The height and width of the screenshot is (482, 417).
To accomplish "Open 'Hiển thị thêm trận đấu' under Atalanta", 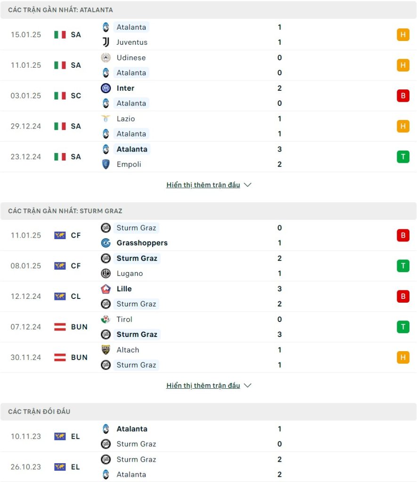I will point(203,185).
